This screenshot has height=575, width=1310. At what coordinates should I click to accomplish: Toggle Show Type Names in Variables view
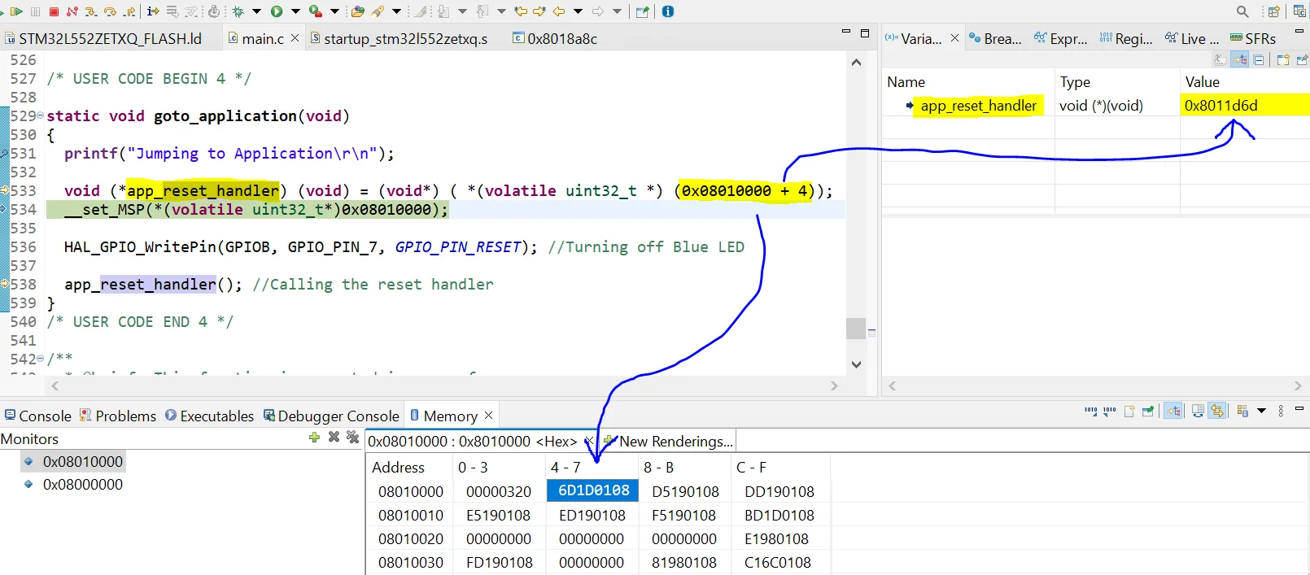[1220, 60]
